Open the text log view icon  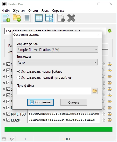tap(27, 18)
